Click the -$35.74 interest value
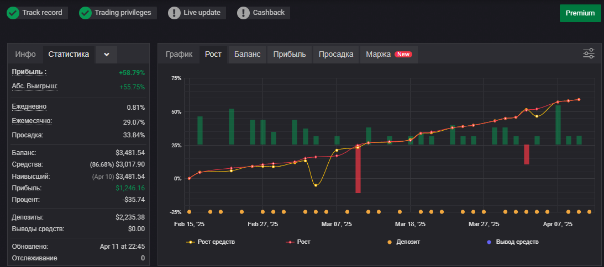The image size is (604, 267). pyautogui.click(x=133, y=200)
